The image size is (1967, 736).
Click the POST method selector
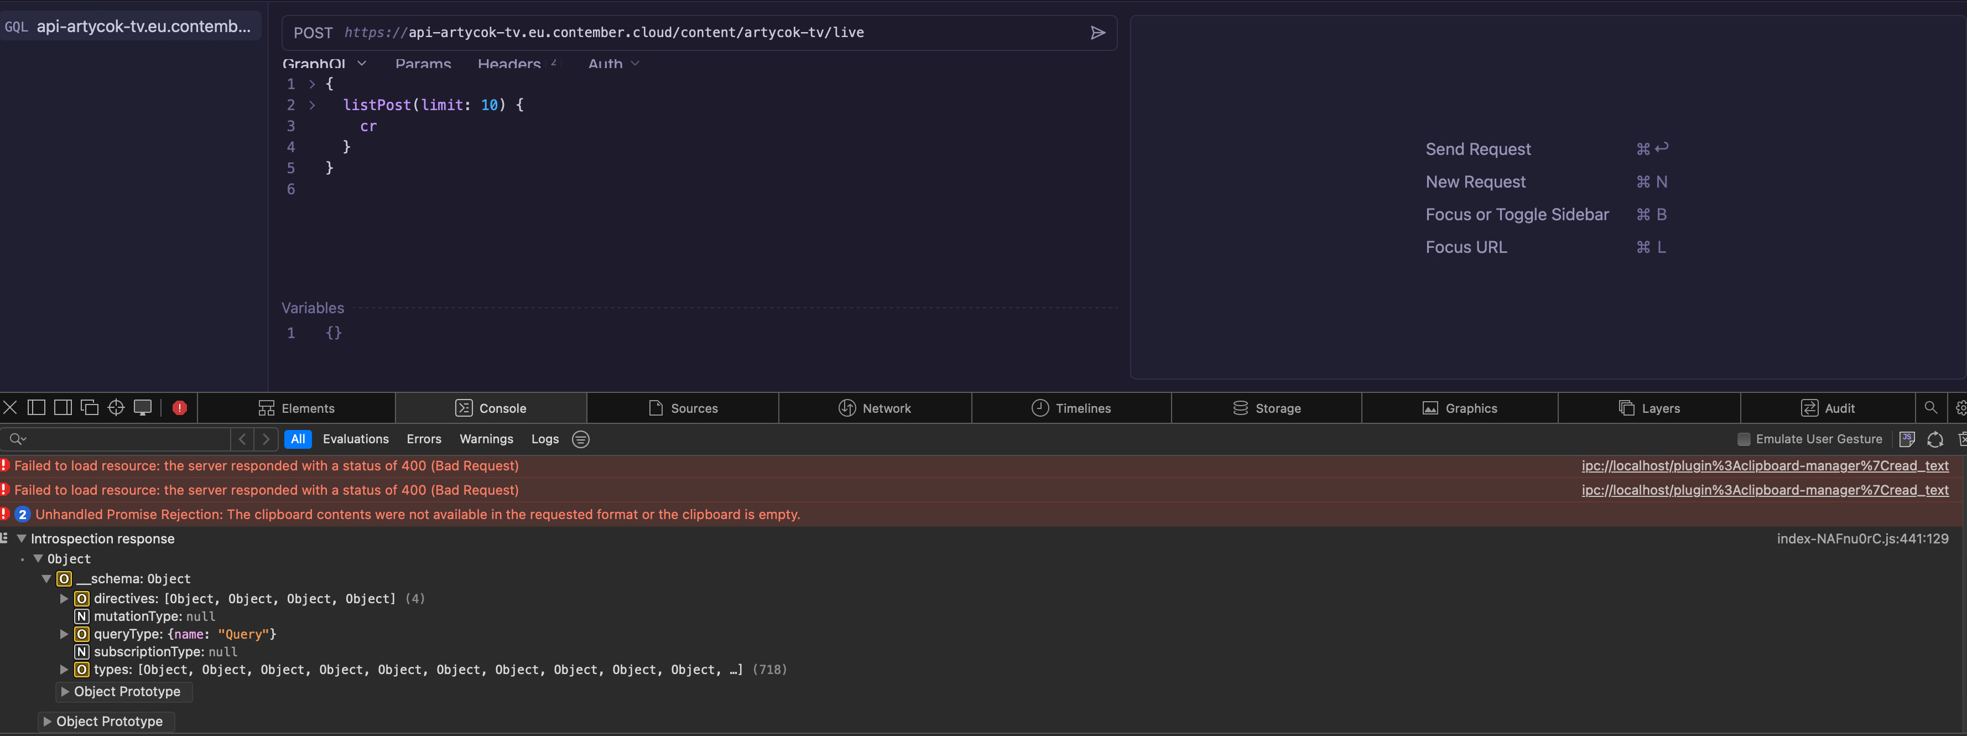[313, 33]
